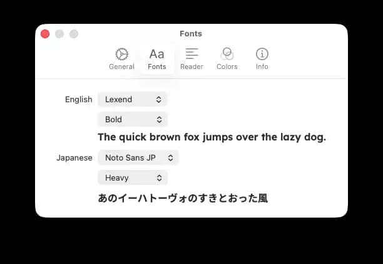
Task: Click the English language label
Action: tap(79, 99)
